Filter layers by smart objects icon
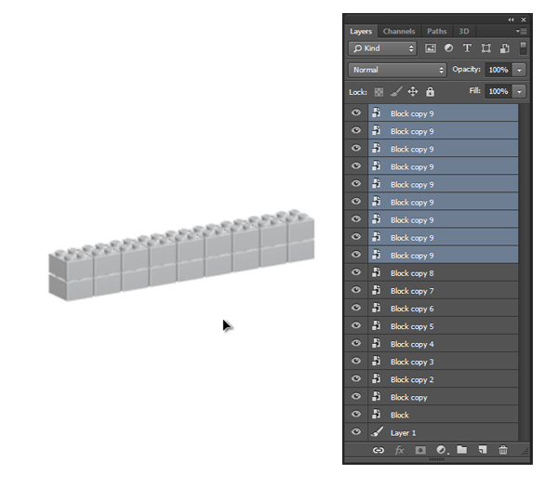558x488 pixels. 504,48
